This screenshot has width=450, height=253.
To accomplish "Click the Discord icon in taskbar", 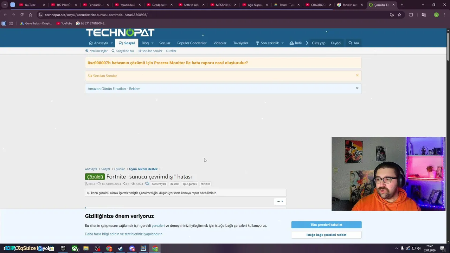I will [132, 248].
